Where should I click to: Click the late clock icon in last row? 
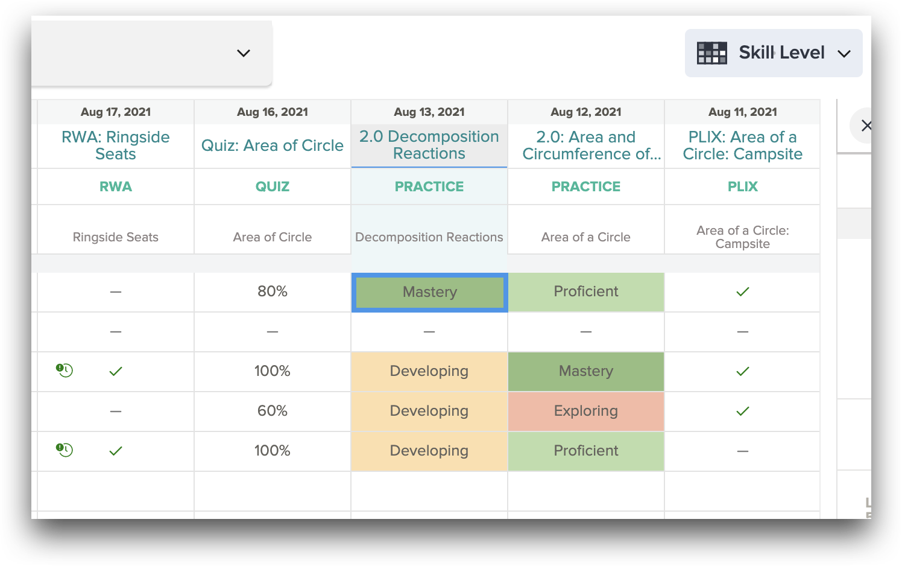(x=65, y=450)
